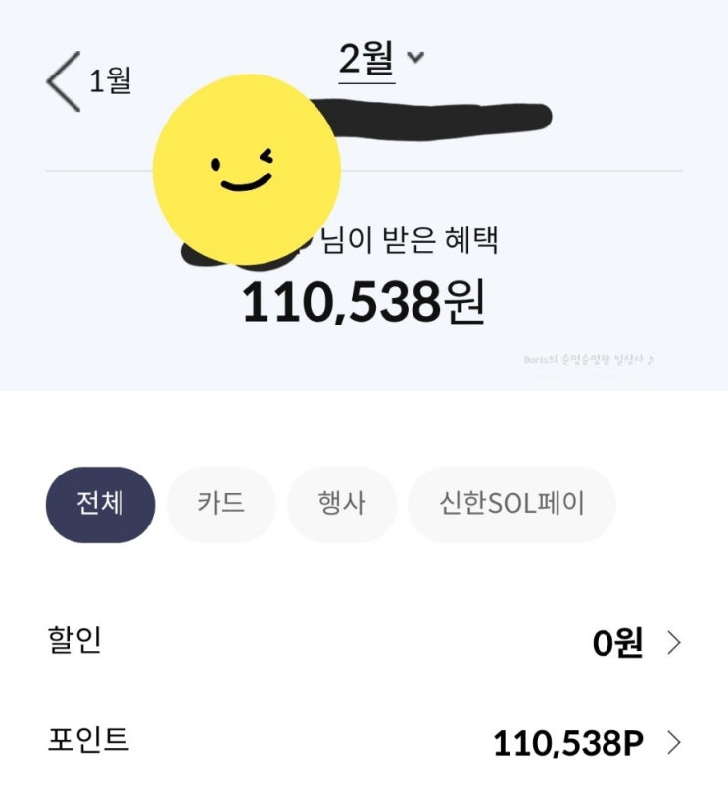This screenshot has width=728, height=800.
Task: Expand 포인트 using its right arrow
Action: pyautogui.click(x=674, y=743)
